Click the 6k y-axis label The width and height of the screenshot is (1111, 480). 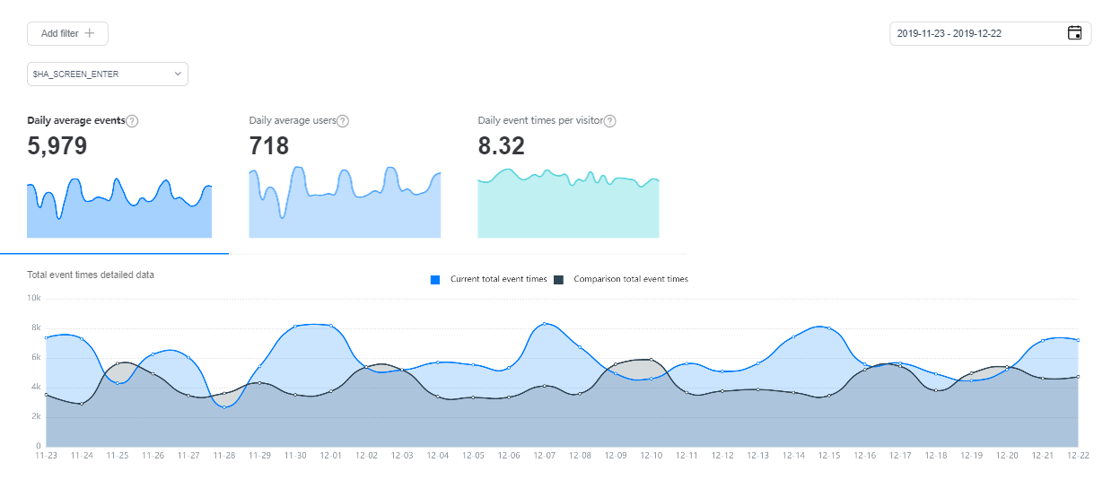(37, 357)
